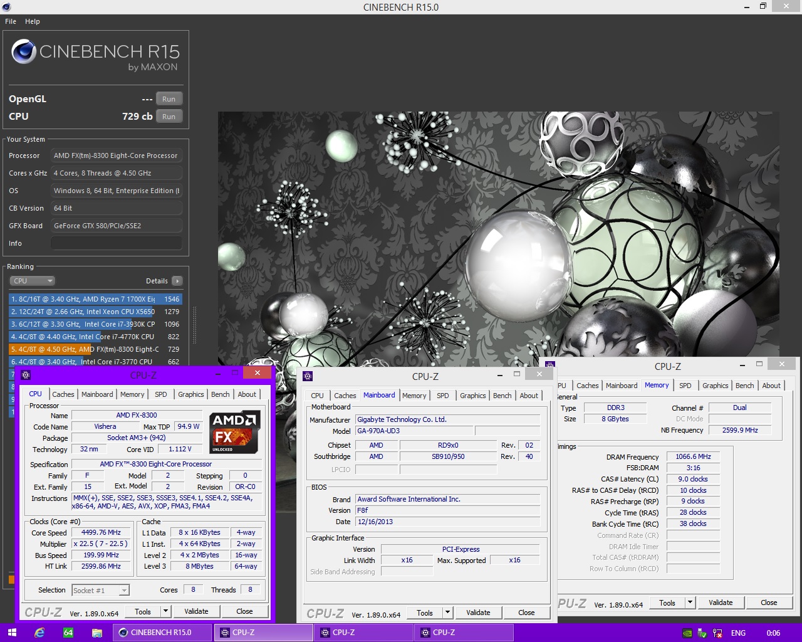
Task: Click the empty Info field
Action: tap(117, 243)
